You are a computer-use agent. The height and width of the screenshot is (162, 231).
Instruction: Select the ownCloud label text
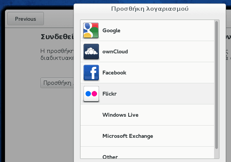click(x=115, y=51)
